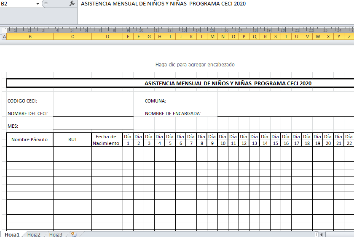Select the title cell 'ASISTENCIA MENSUAL' in sheet
The image size is (354, 237).
coord(228,83)
